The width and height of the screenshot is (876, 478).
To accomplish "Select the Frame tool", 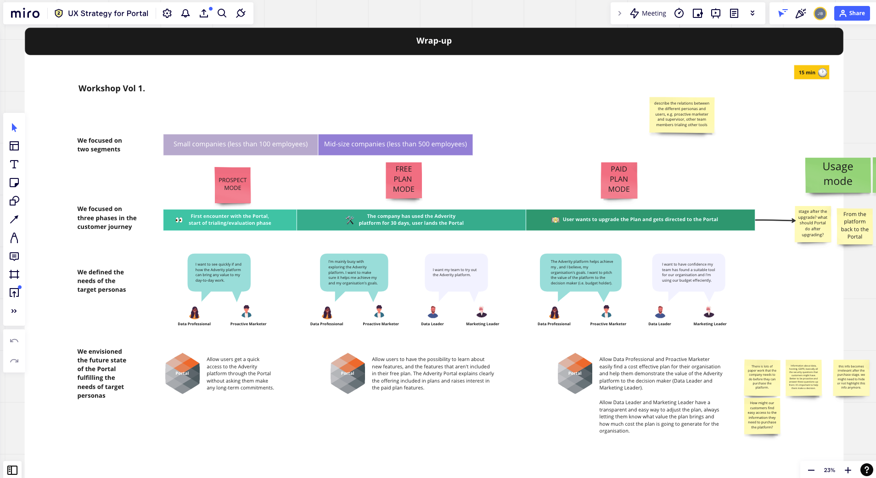I will coord(14,274).
